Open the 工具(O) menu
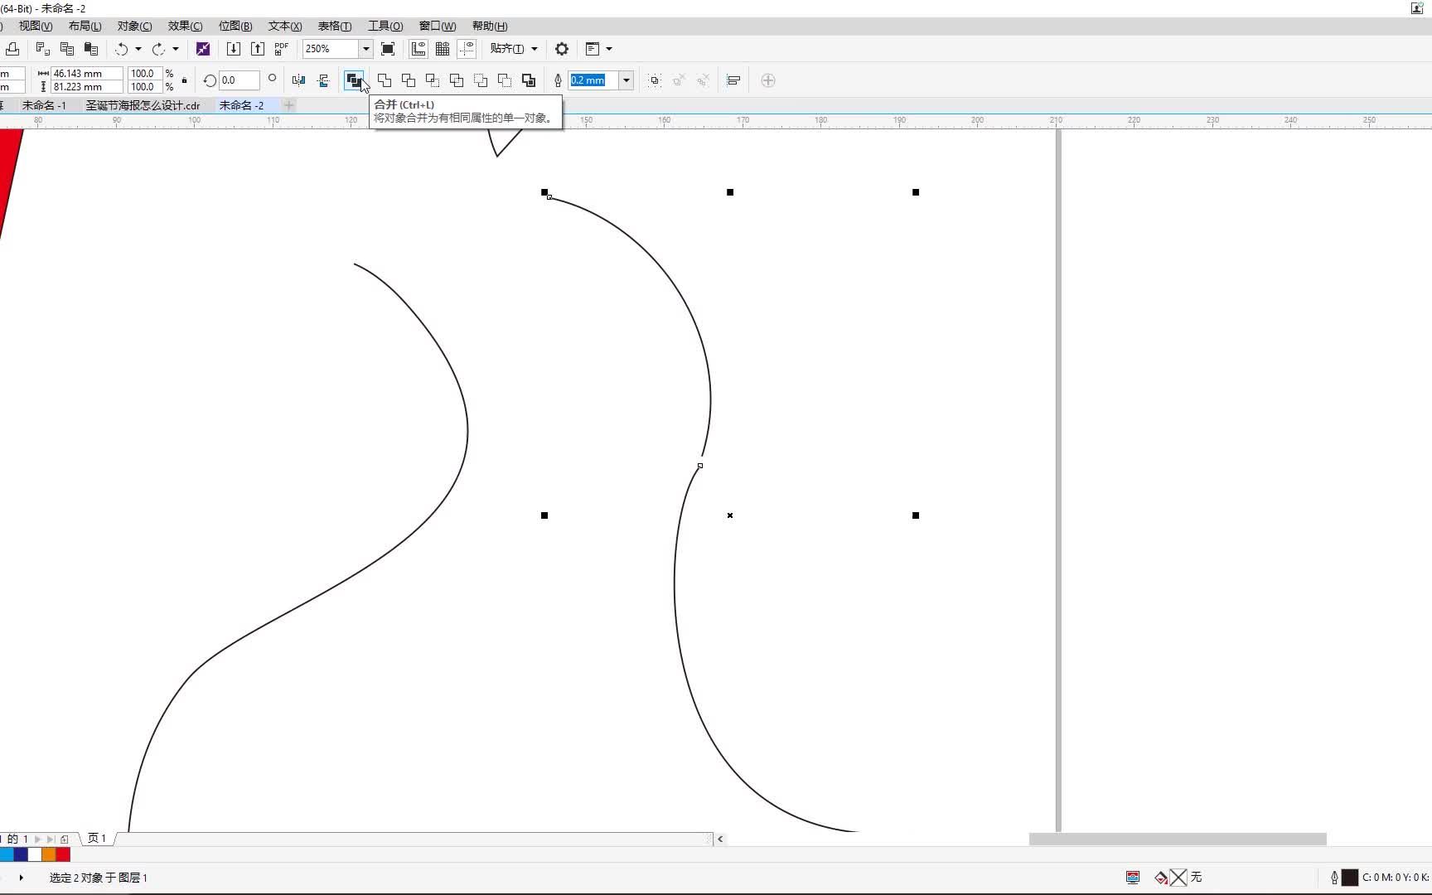Screen dimensions: 1432x895 tap(385, 27)
